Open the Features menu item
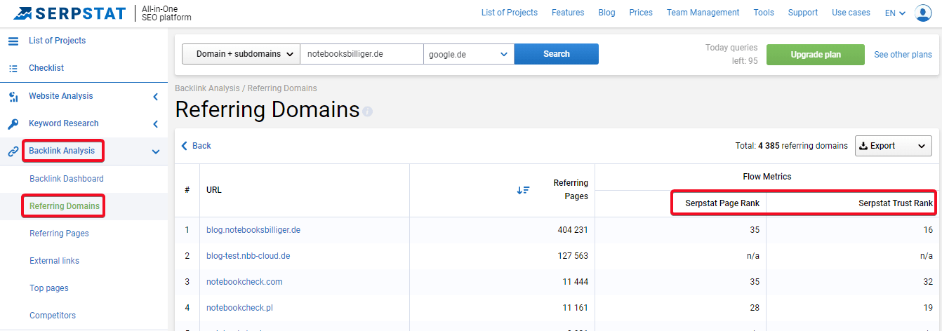Viewport: 942px width, 331px height. (x=568, y=13)
